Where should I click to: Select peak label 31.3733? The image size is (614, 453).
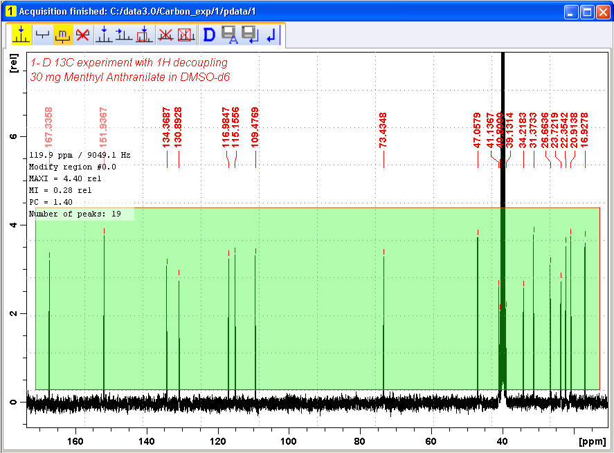[x=533, y=130]
